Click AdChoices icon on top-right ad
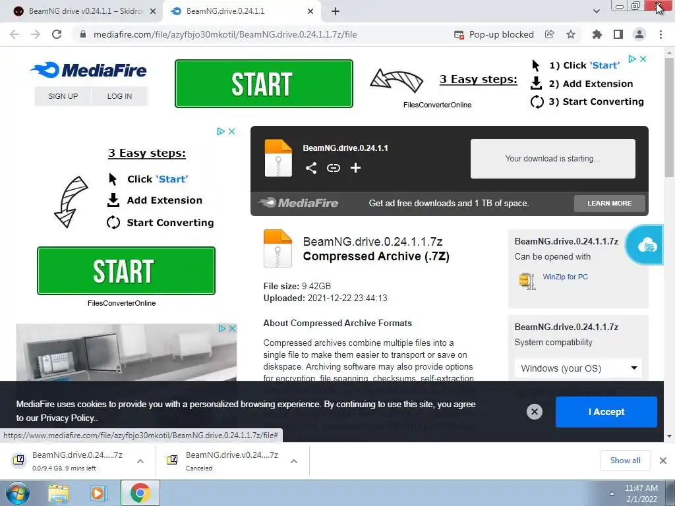The image size is (675, 506). 632,59
